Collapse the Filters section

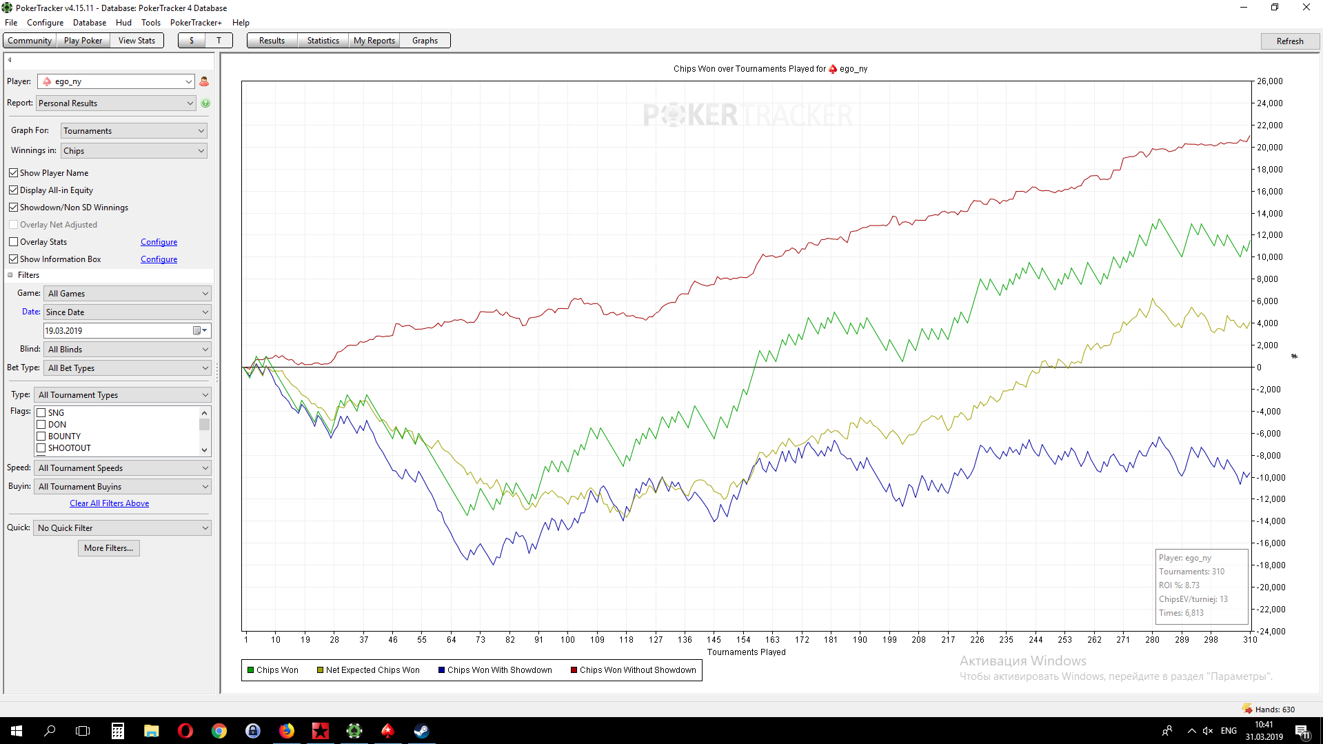(10, 275)
